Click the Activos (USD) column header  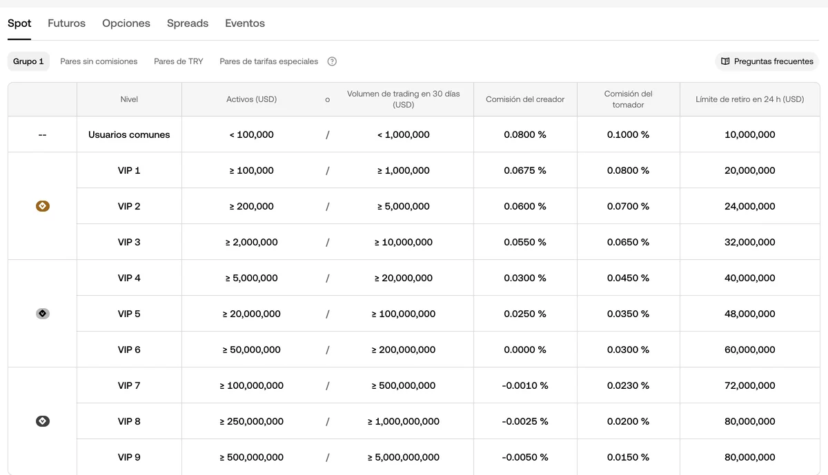(x=252, y=99)
